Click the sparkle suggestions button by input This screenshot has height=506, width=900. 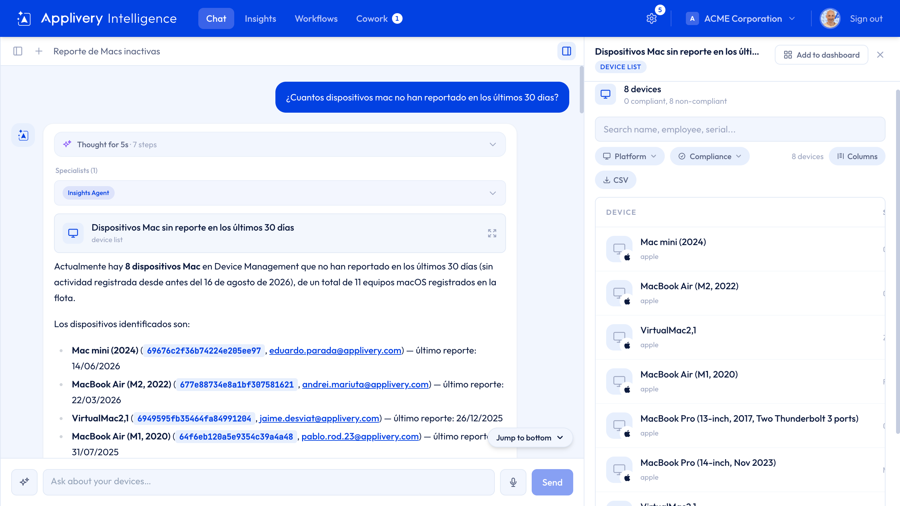pyautogui.click(x=24, y=482)
